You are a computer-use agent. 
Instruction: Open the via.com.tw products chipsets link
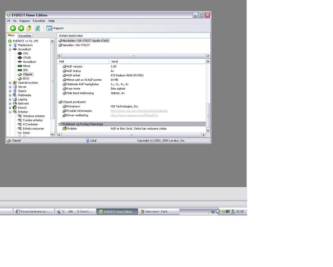(139, 111)
